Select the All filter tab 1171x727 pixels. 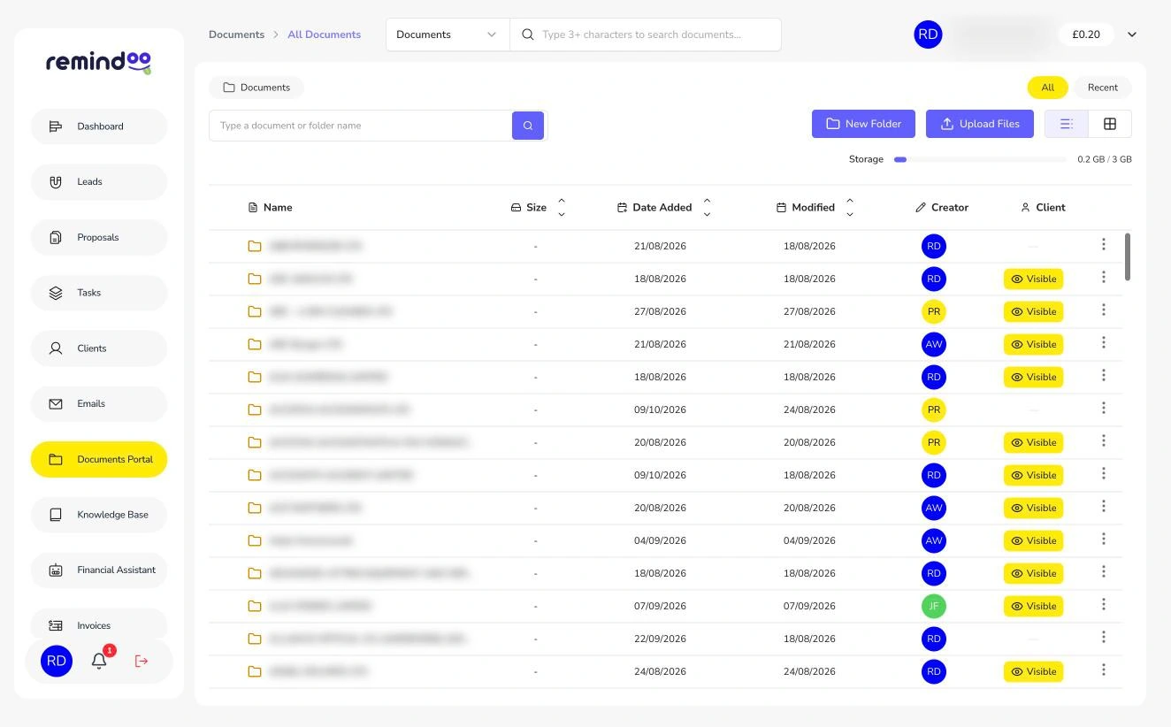[x=1047, y=88]
